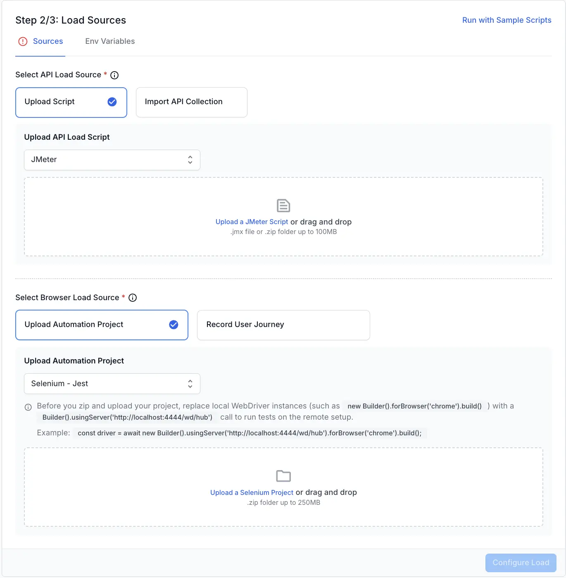This screenshot has height=578, width=566.
Task: Click the Configure Load button
Action: (x=521, y=563)
